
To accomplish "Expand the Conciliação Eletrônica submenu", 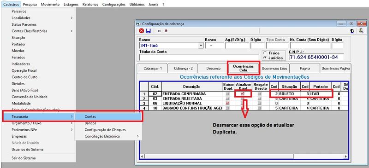I will [x=138, y=136].
